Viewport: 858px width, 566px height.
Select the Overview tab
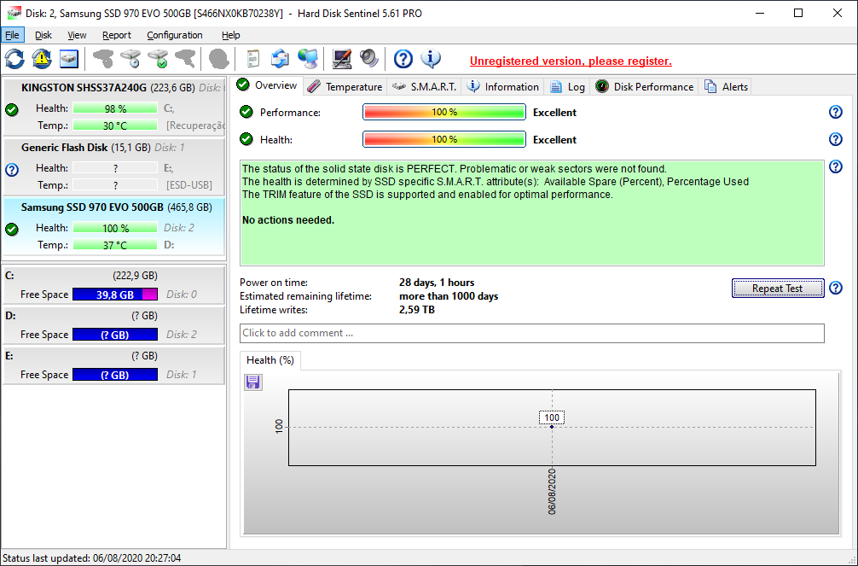268,85
